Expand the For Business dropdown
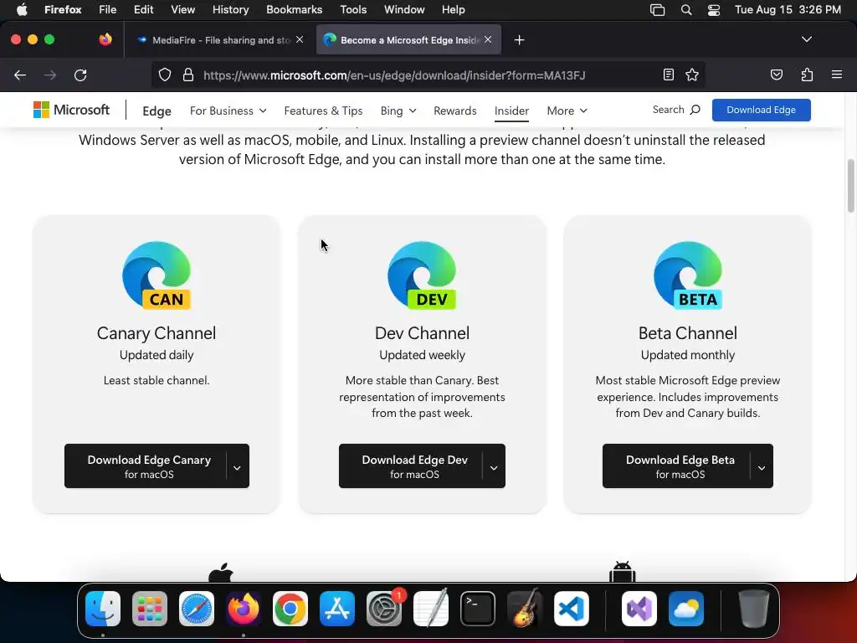857x643 pixels. click(x=228, y=111)
